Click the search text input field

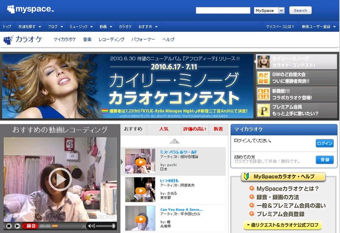[223, 10]
